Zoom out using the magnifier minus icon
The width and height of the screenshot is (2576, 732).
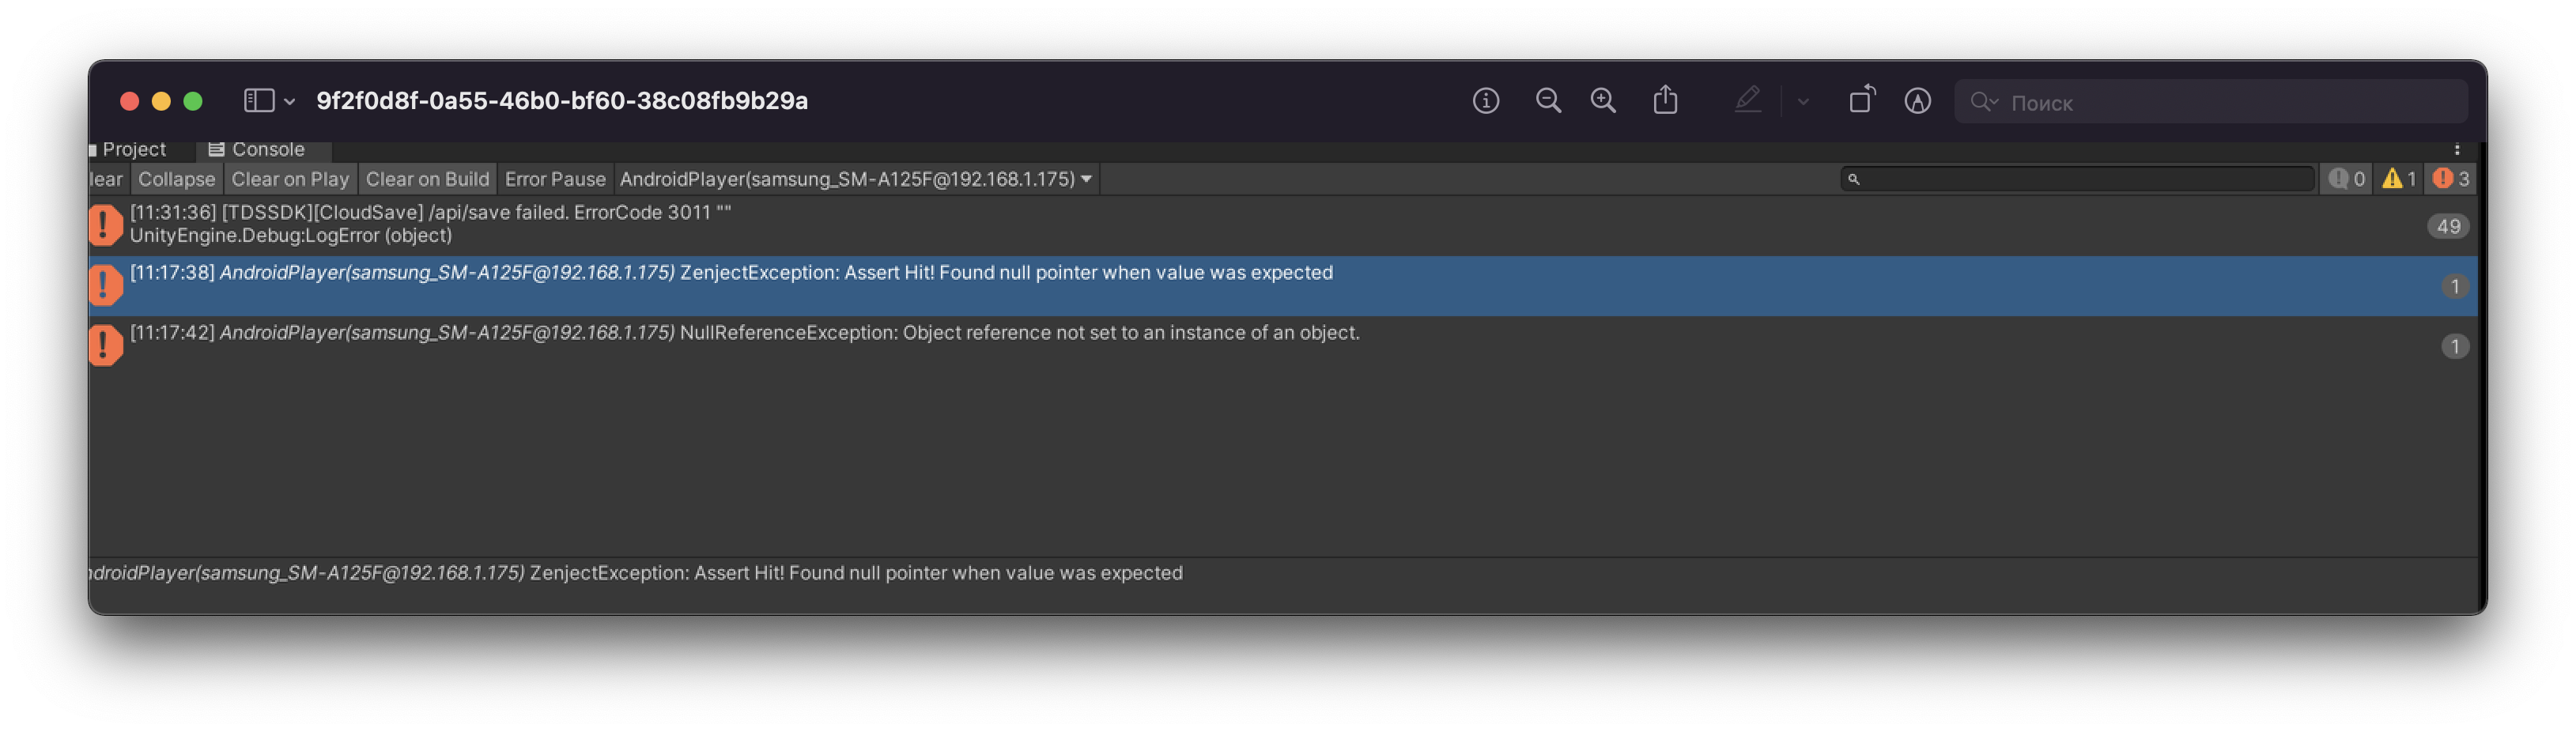pyautogui.click(x=1548, y=101)
